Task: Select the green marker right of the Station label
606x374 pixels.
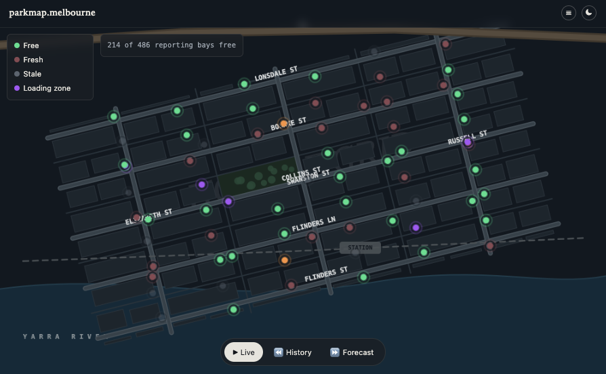Action: (x=424, y=252)
